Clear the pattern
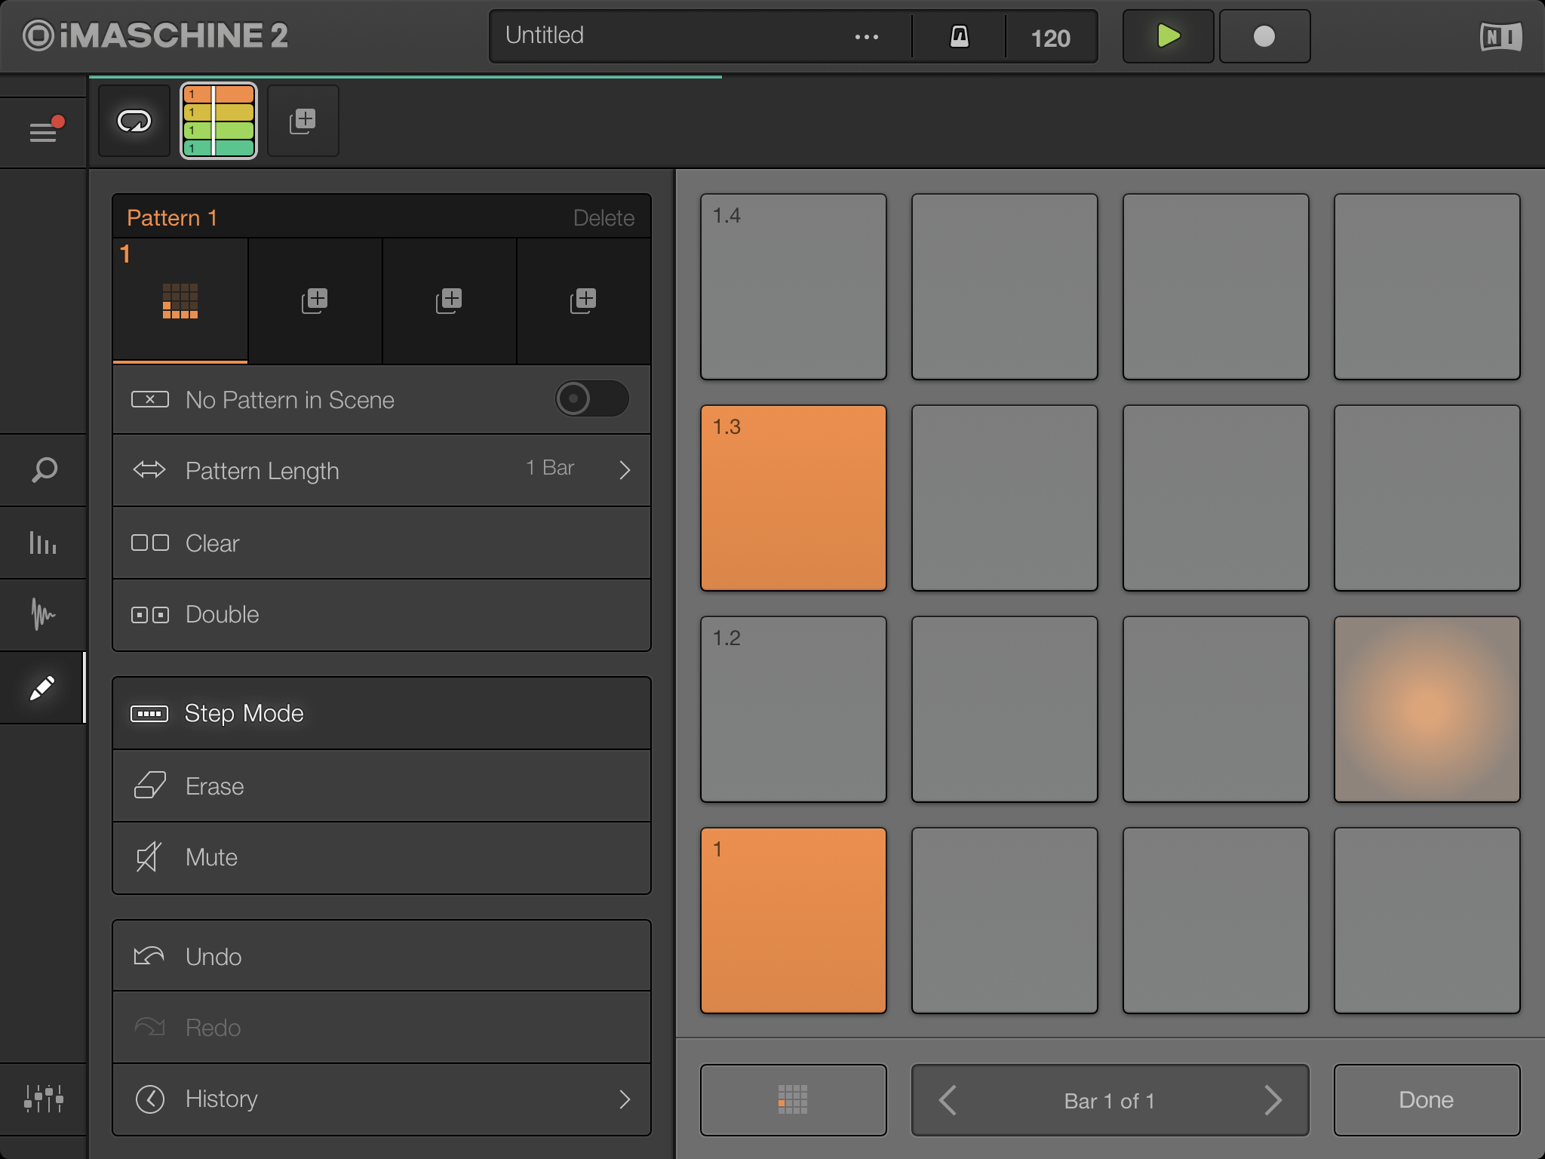 [x=382, y=543]
